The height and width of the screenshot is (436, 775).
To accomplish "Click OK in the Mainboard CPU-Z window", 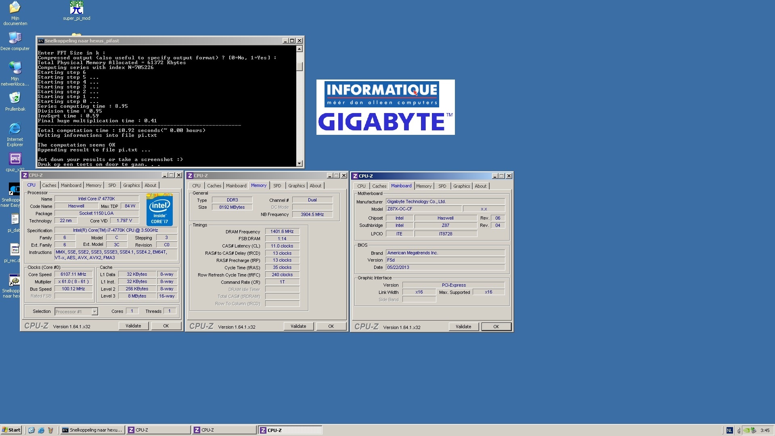I will pyautogui.click(x=496, y=327).
